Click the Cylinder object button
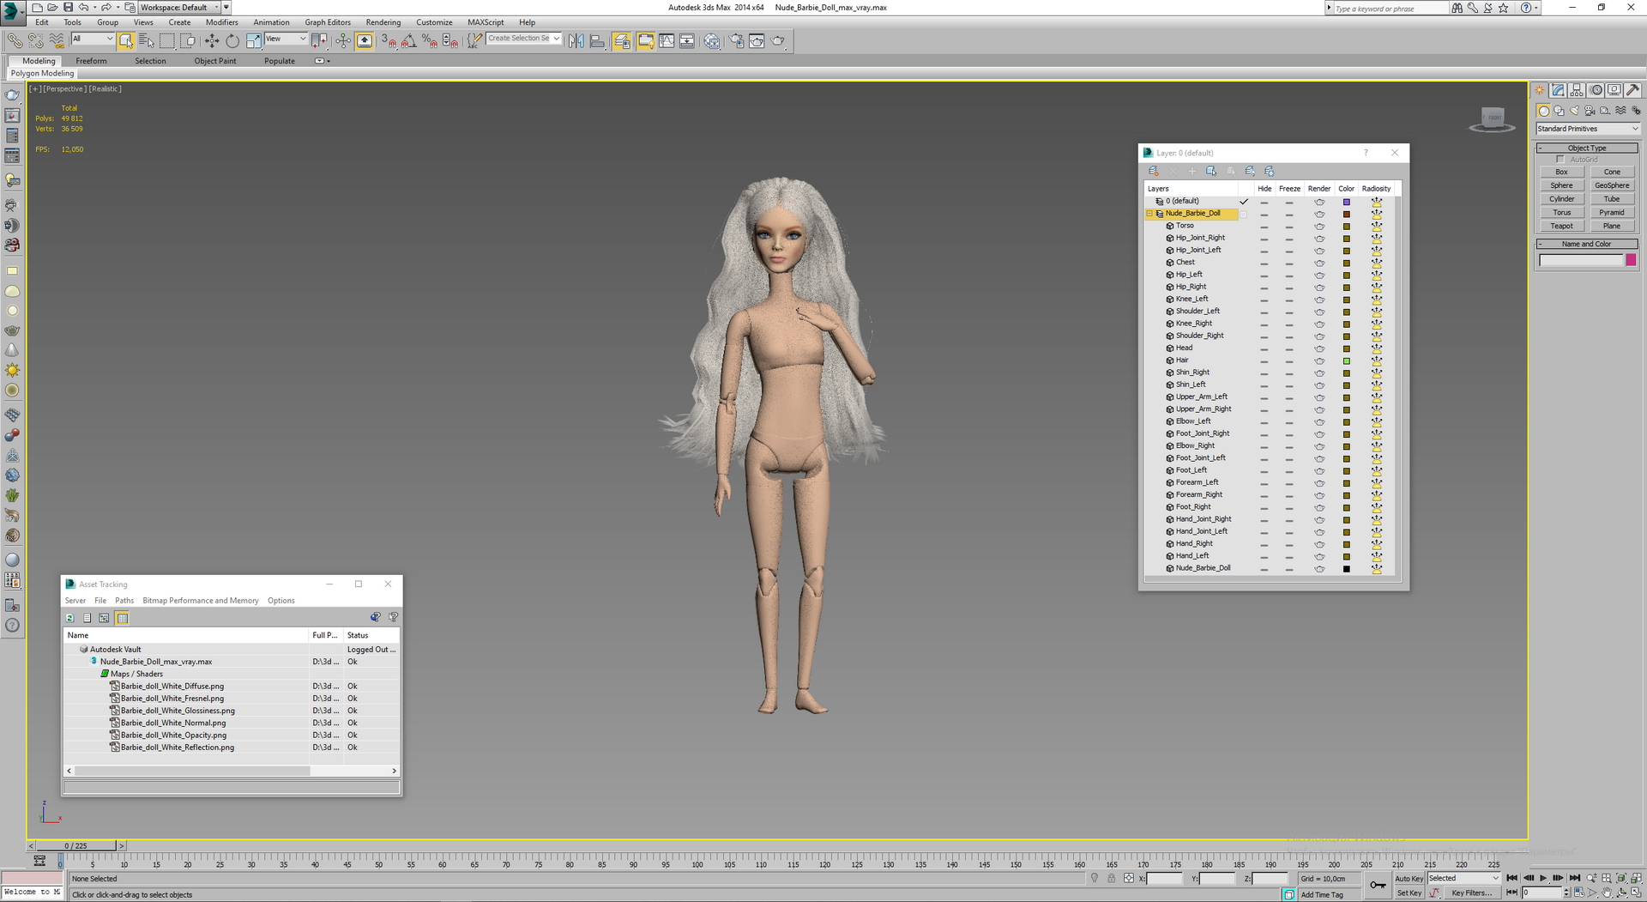 tap(1561, 199)
